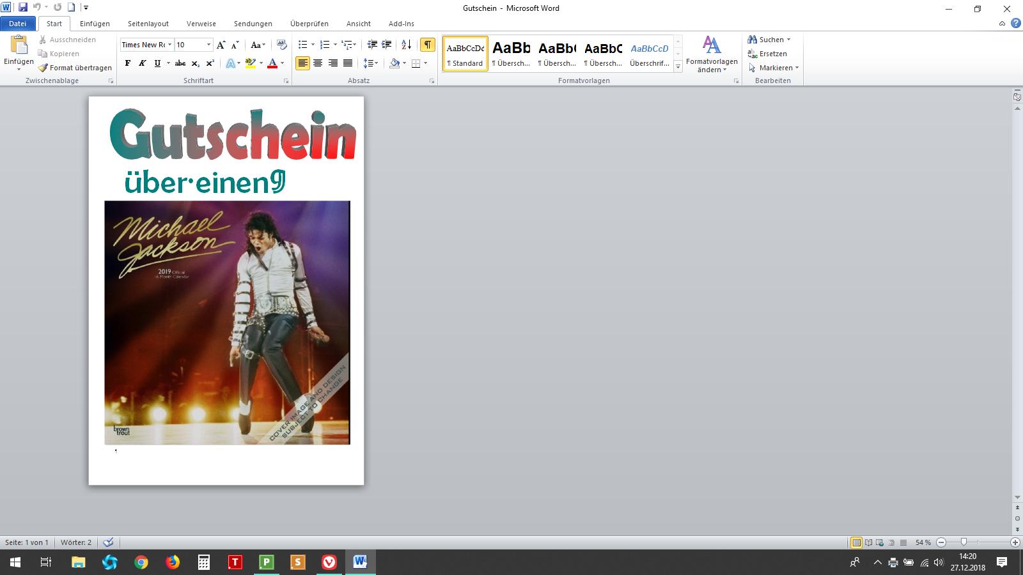1023x575 pixels.
Task: Click multilevel list icon
Action: pyautogui.click(x=347, y=45)
